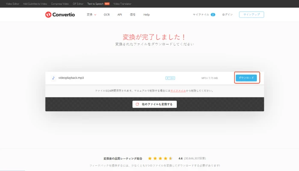Screen dimensions: 299x171
Task: Open the 価格 pricing page
Action: pos(132,15)
